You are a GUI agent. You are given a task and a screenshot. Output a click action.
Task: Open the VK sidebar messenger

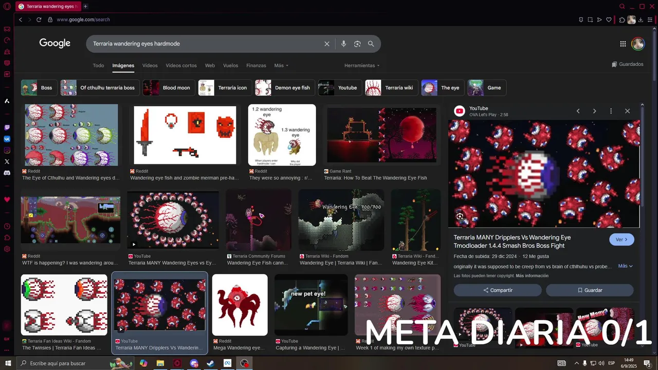[7, 139]
